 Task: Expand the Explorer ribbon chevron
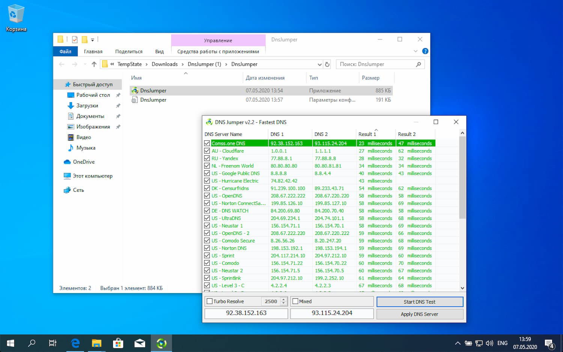[x=415, y=51]
